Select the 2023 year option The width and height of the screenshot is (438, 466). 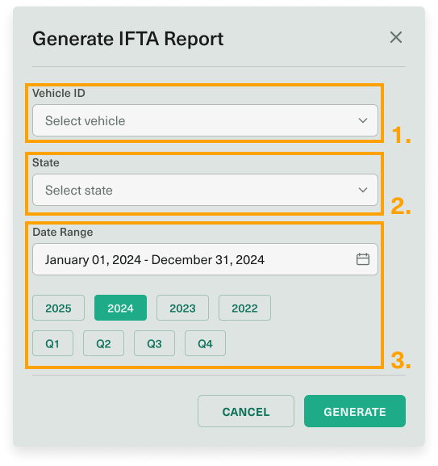[x=182, y=308]
